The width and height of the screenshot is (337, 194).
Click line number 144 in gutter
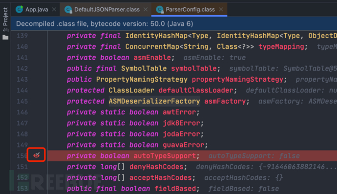tap(22, 90)
